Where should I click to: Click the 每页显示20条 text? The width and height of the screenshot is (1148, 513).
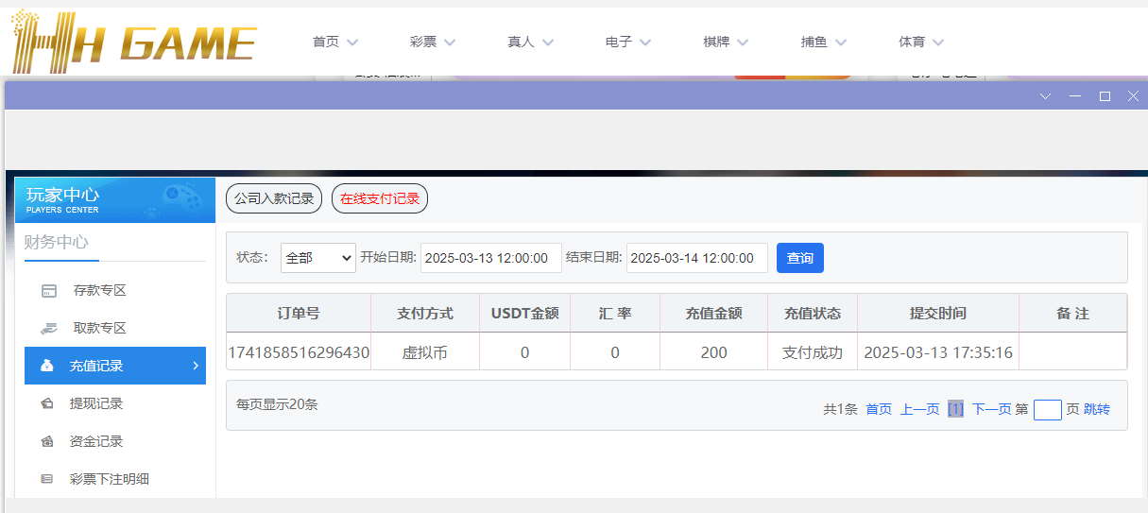[x=277, y=404]
